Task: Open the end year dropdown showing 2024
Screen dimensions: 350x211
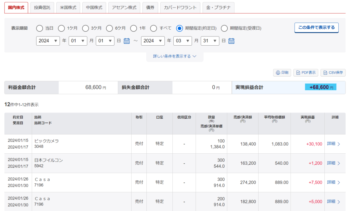Action: point(153,41)
